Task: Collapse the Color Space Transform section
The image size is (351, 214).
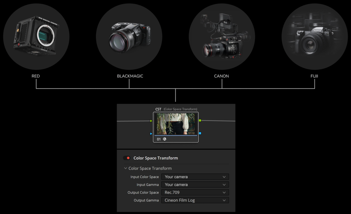Action: (x=125, y=168)
